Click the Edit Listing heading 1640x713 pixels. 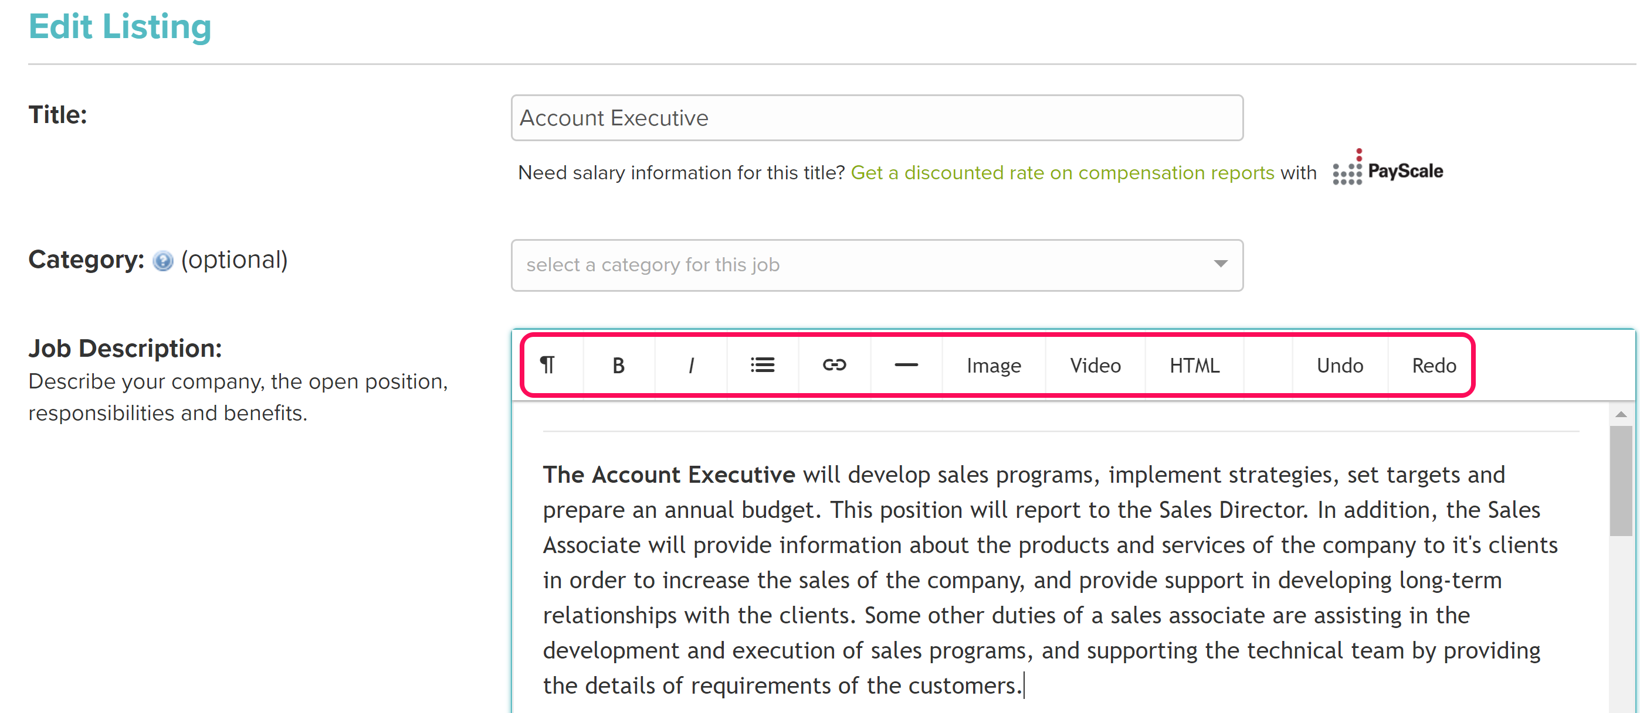pos(120,26)
